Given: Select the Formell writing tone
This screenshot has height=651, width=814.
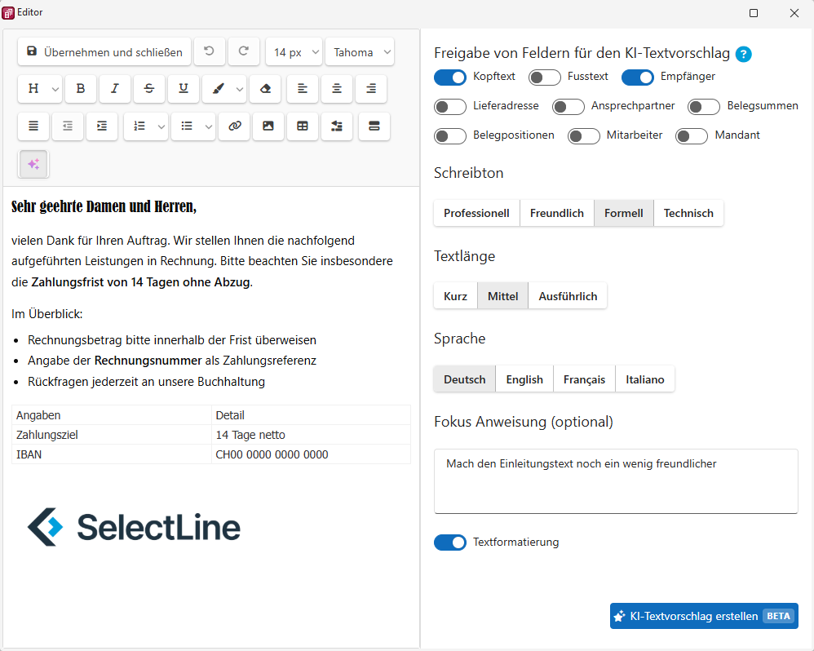Looking at the screenshot, I should pyautogui.click(x=623, y=213).
